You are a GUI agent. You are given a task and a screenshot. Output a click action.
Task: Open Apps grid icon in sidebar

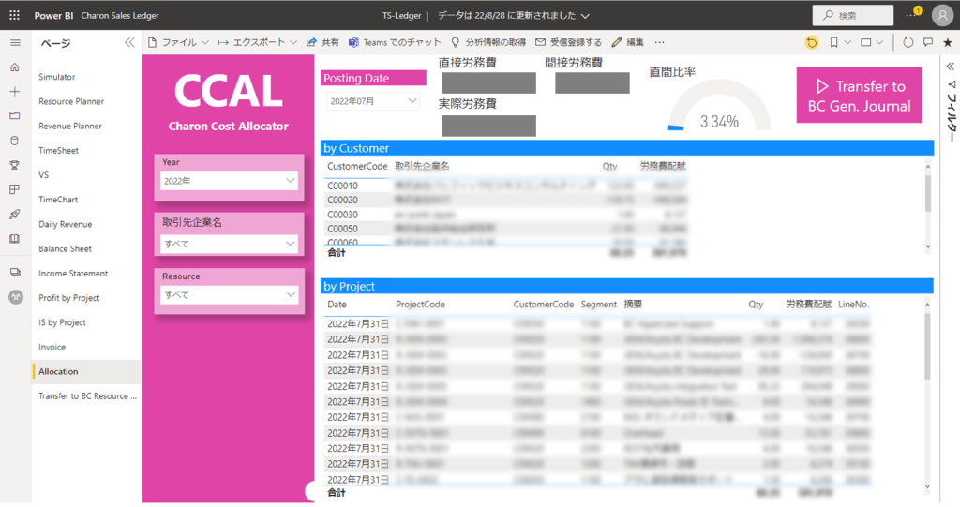tap(15, 190)
